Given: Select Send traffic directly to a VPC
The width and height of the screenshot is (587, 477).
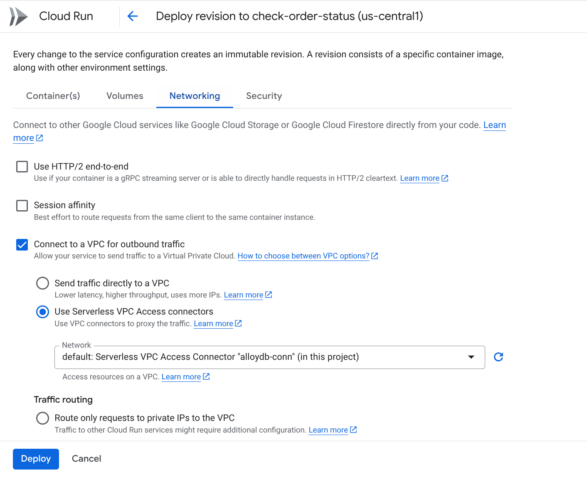Looking at the screenshot, I should coord(42,283).
